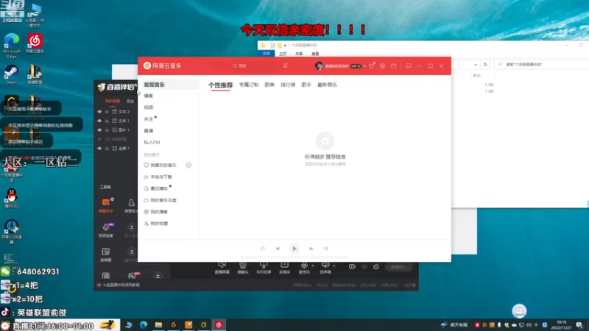Open 最近播放 in the sidebar
The image size is (589, 331).
(159, 188)
